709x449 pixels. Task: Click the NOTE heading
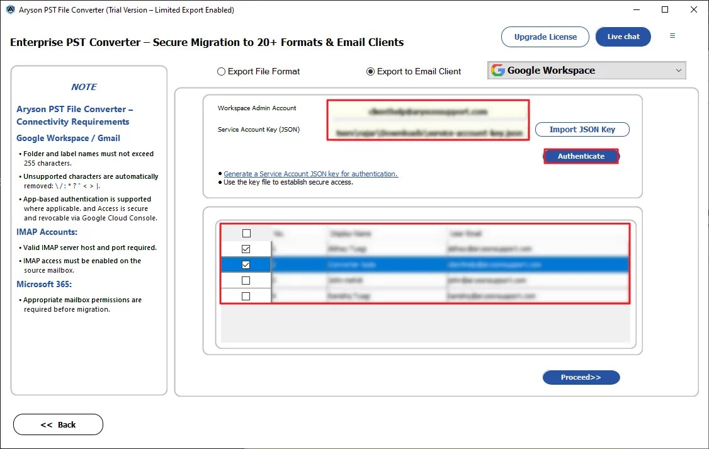click(84, 87)
